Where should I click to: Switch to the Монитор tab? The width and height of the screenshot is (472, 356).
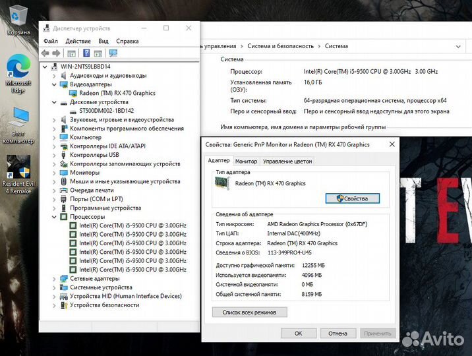coord(246,162)
